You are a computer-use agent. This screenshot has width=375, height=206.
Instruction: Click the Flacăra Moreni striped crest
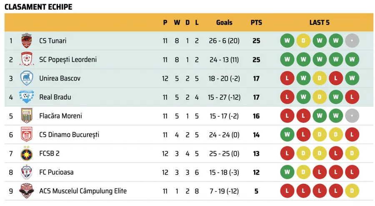(x=26, y=116)
